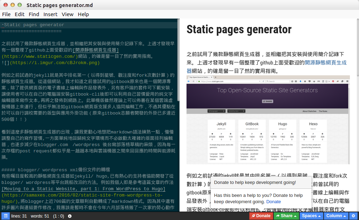The height and width of the screenshot is (220, 359).
Task: Open the Help menu
Action: 83,14
